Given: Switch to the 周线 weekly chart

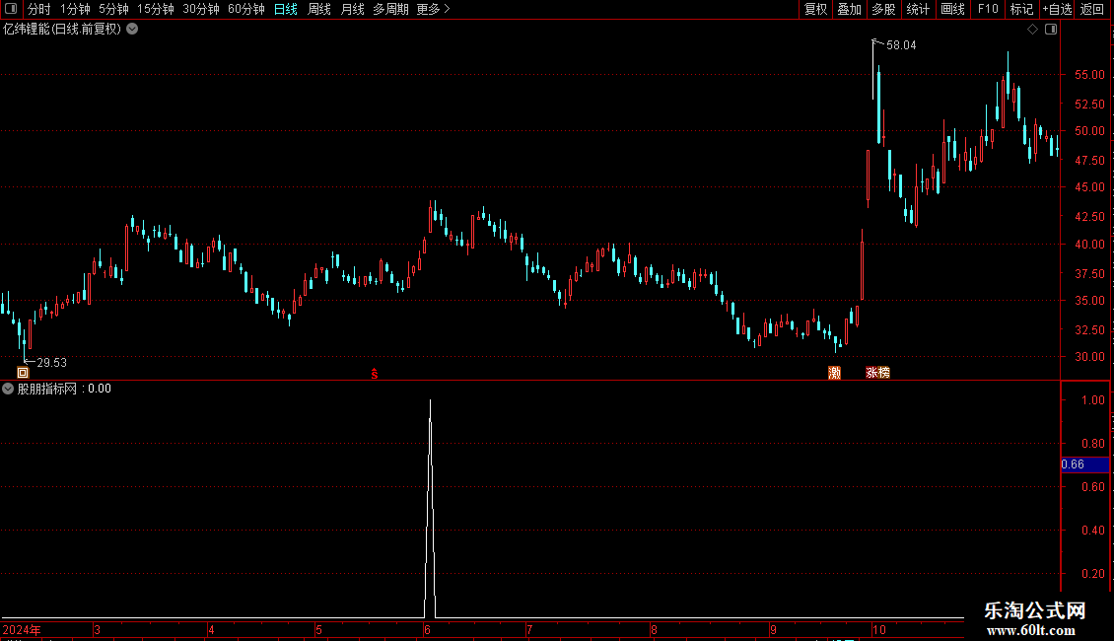Looking at the screenshot, I should pos(319,9).
